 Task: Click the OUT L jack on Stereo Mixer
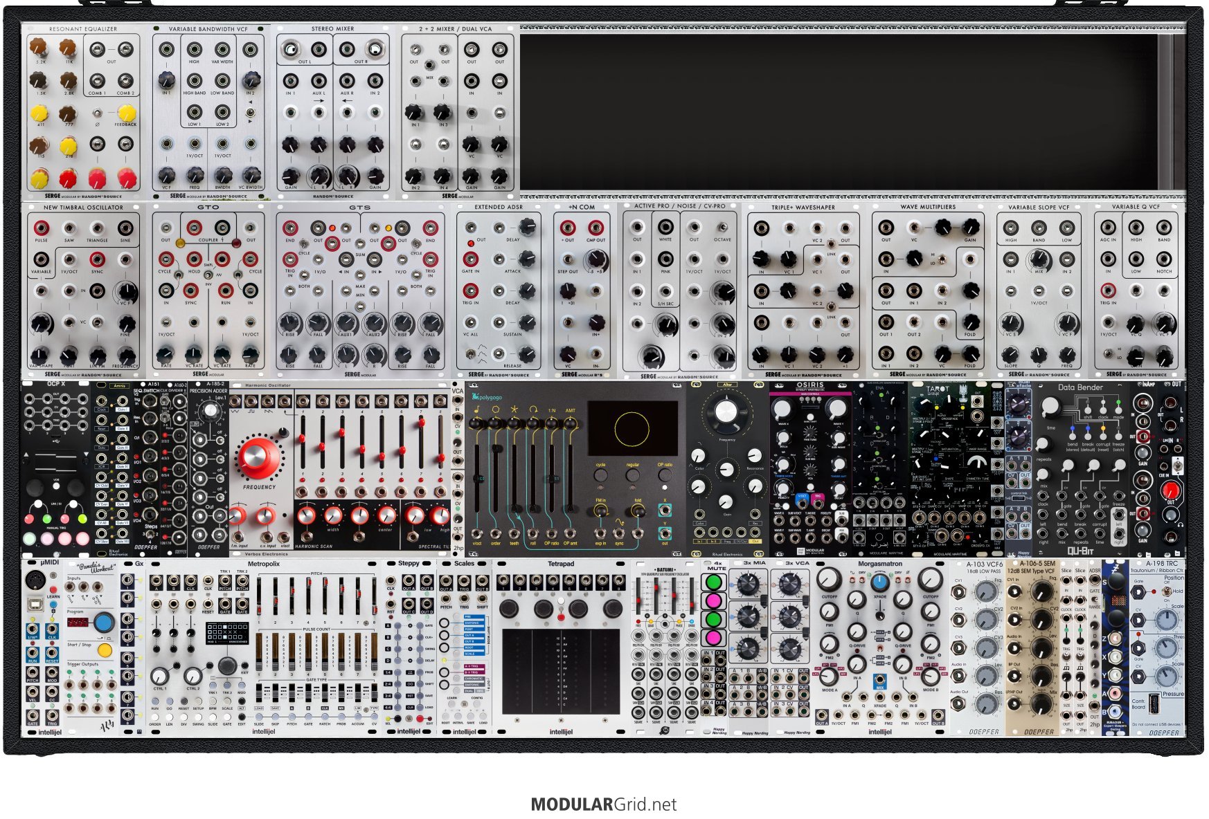click(290, 49)
